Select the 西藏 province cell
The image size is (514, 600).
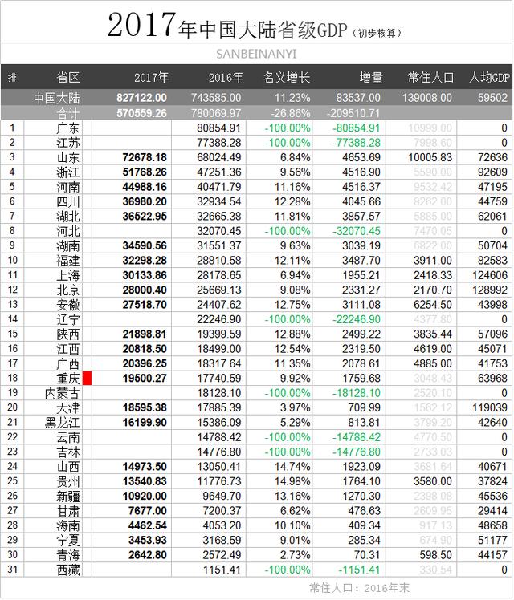tap(67, 570)
